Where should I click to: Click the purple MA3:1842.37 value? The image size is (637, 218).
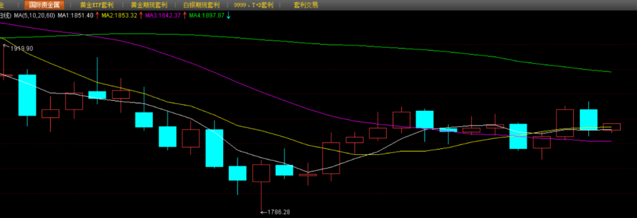click(x=163, y=15)
